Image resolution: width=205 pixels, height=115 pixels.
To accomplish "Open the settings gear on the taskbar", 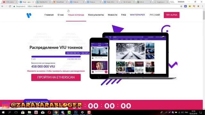I will [x=82, y=112].
